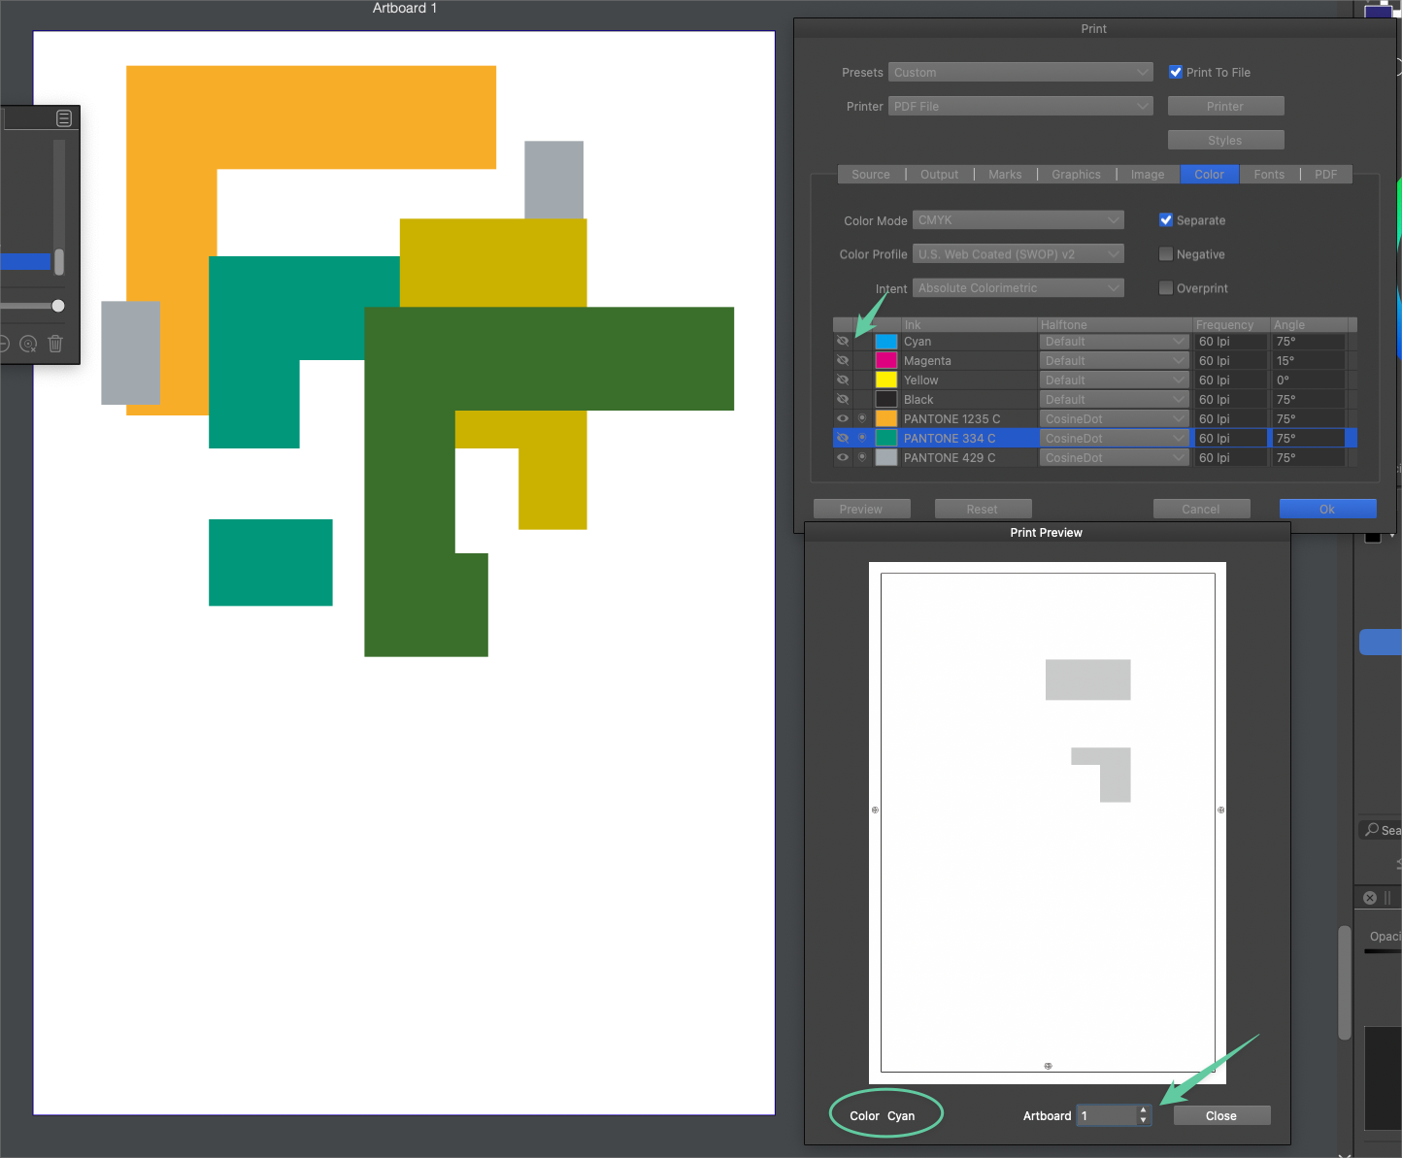Open the Color Mode CMYK dropdown

pyautogui.click(x=1018, y=220)
